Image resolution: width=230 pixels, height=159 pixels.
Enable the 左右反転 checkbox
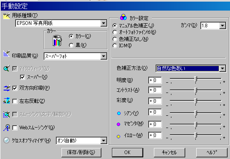pyautogui.click(x=15, y=101)
